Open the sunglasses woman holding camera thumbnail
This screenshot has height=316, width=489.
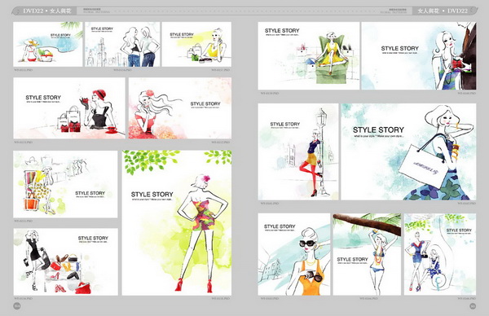(293, 254)
